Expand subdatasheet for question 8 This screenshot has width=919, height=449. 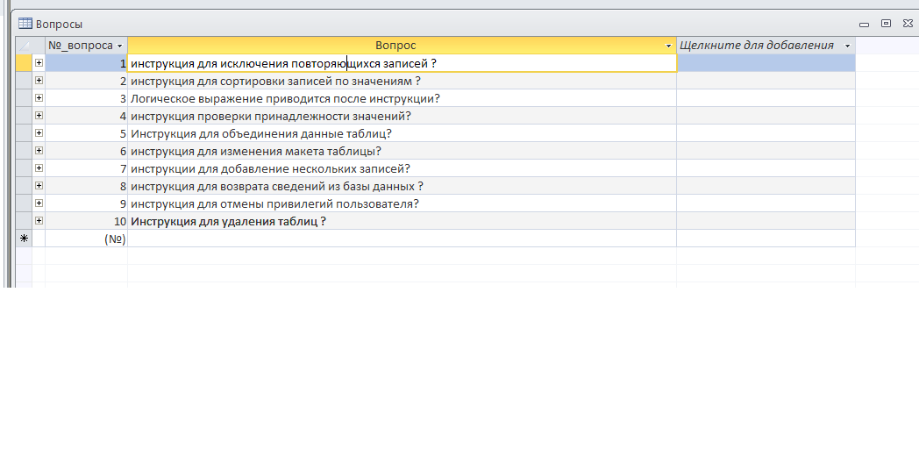tap(39, 186)
